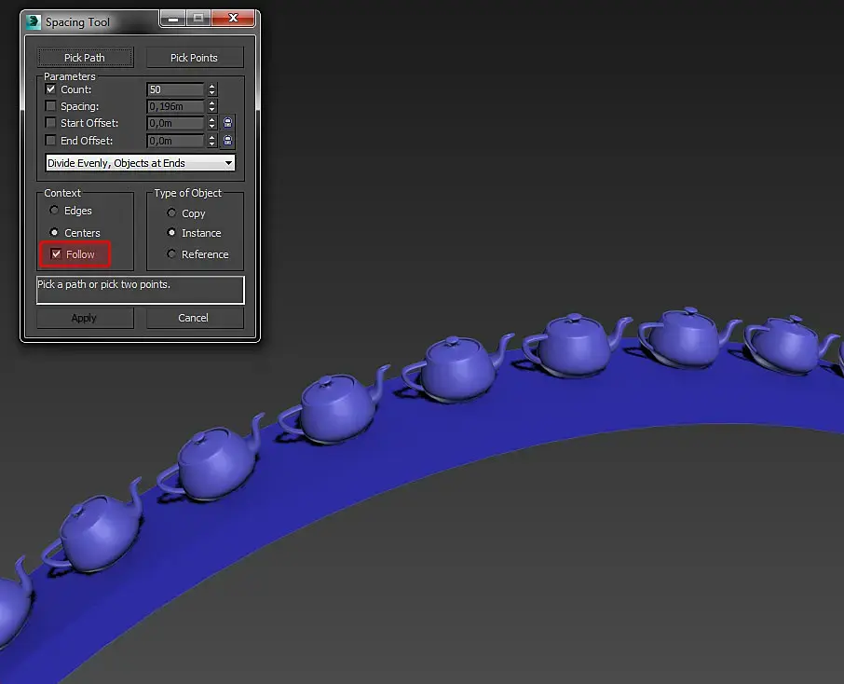This screenshot has height=684, width=844.
Task: Enable the Start Offset checkbox
Action: pos(50,123)
